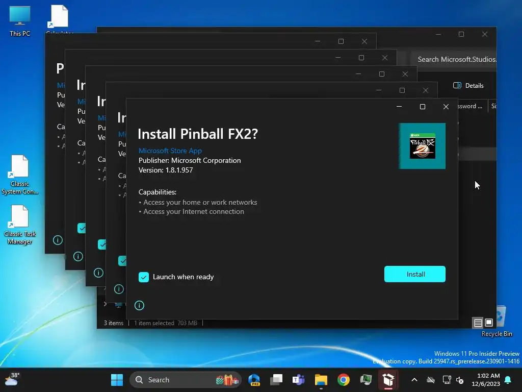
Task: Click info icon of the rearmost installer window
Action: pos(58,240)
